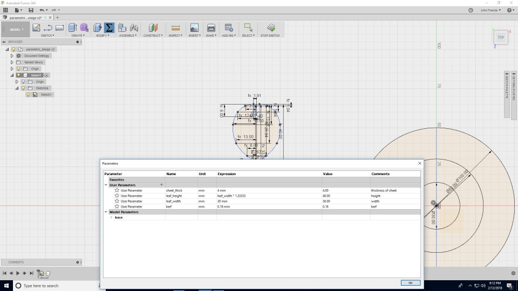Open the ASSEMBLE menu
Image resolution: width=518 pixels, height=291 pixels.
[x=128, y=36]
